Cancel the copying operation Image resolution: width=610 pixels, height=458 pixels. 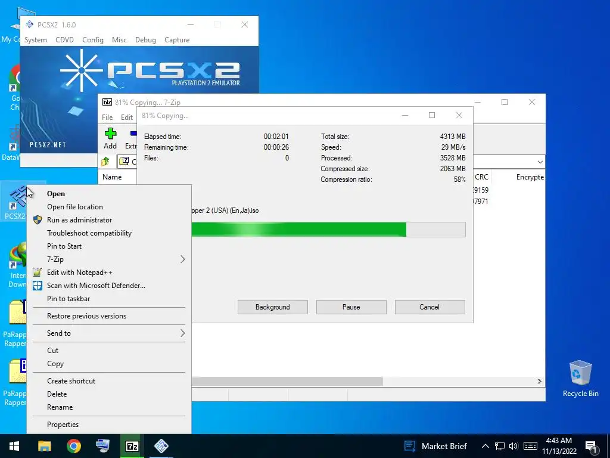pos(430,307)
